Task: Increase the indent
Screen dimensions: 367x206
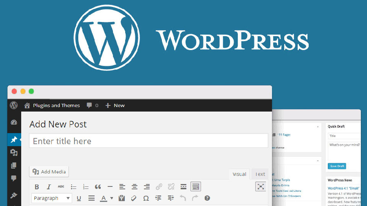Action: click(x=171, y=198)
